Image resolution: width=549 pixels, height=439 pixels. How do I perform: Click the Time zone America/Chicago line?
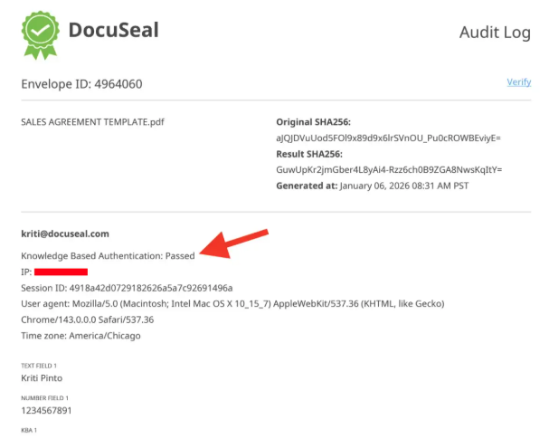pos(80,336)
